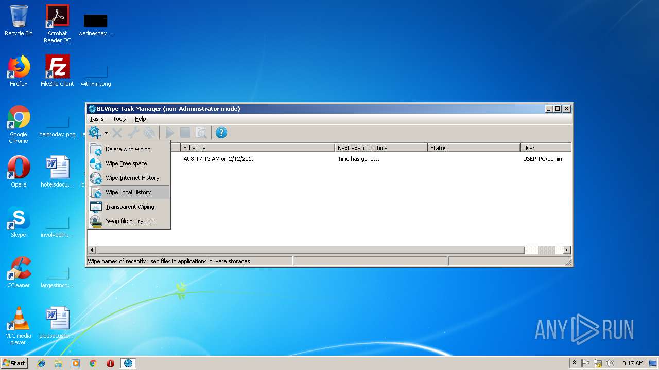Click the 8:17 AM taskbar clock
Screen dimensions: 659x370
(x=633, y=363)
